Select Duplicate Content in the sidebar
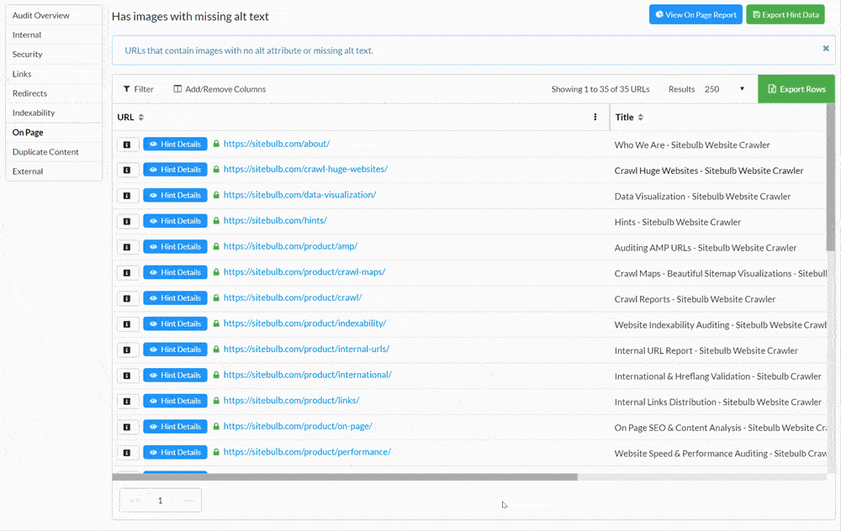Screen dimensions: 841x531 [54, 151]
